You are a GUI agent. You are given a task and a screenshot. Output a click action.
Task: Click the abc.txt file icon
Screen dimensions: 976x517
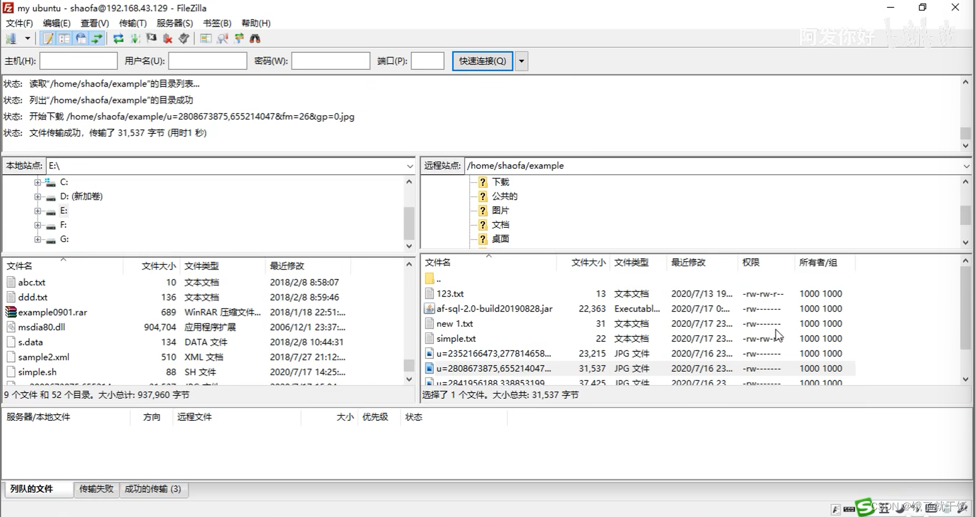(x=11, y=282)
